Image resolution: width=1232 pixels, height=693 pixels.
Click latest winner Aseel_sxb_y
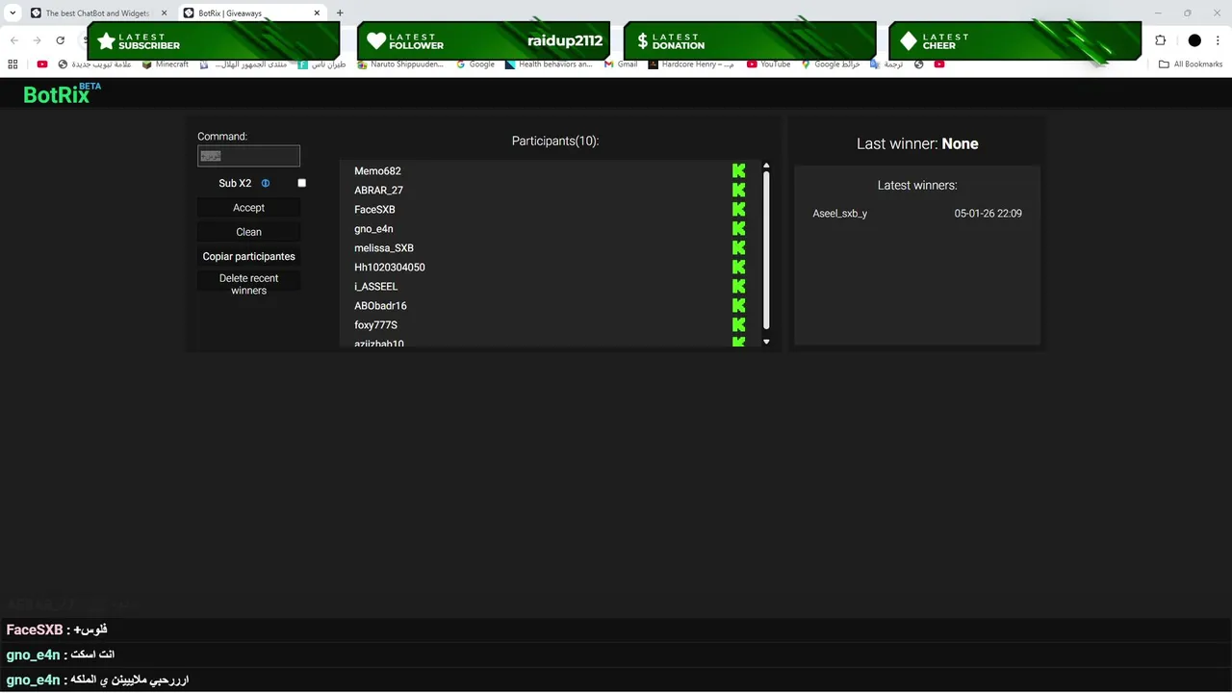click(839, 213)
